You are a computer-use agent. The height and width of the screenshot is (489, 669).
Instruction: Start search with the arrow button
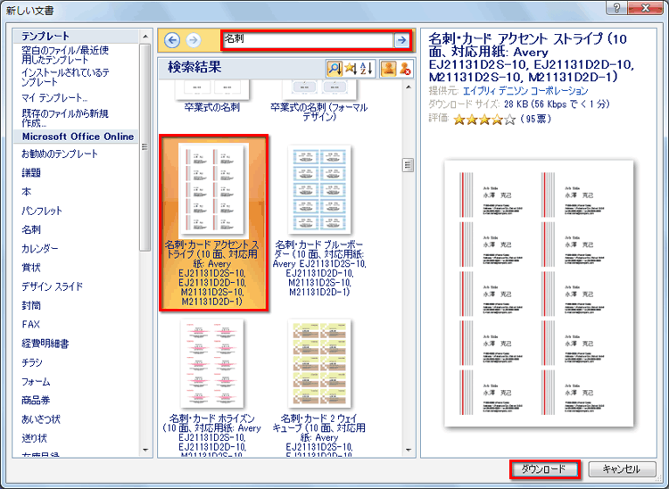(401, 40)
